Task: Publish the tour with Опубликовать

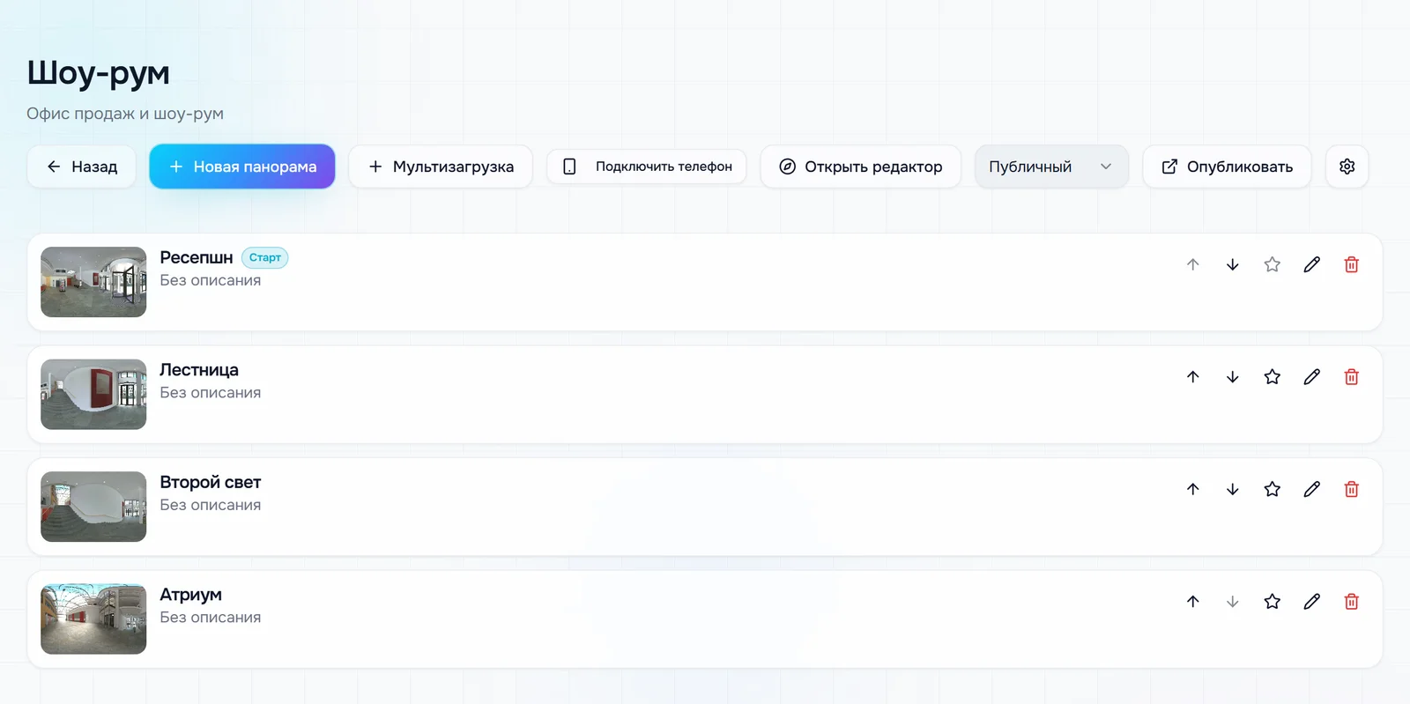Action: click(1227, 167)
